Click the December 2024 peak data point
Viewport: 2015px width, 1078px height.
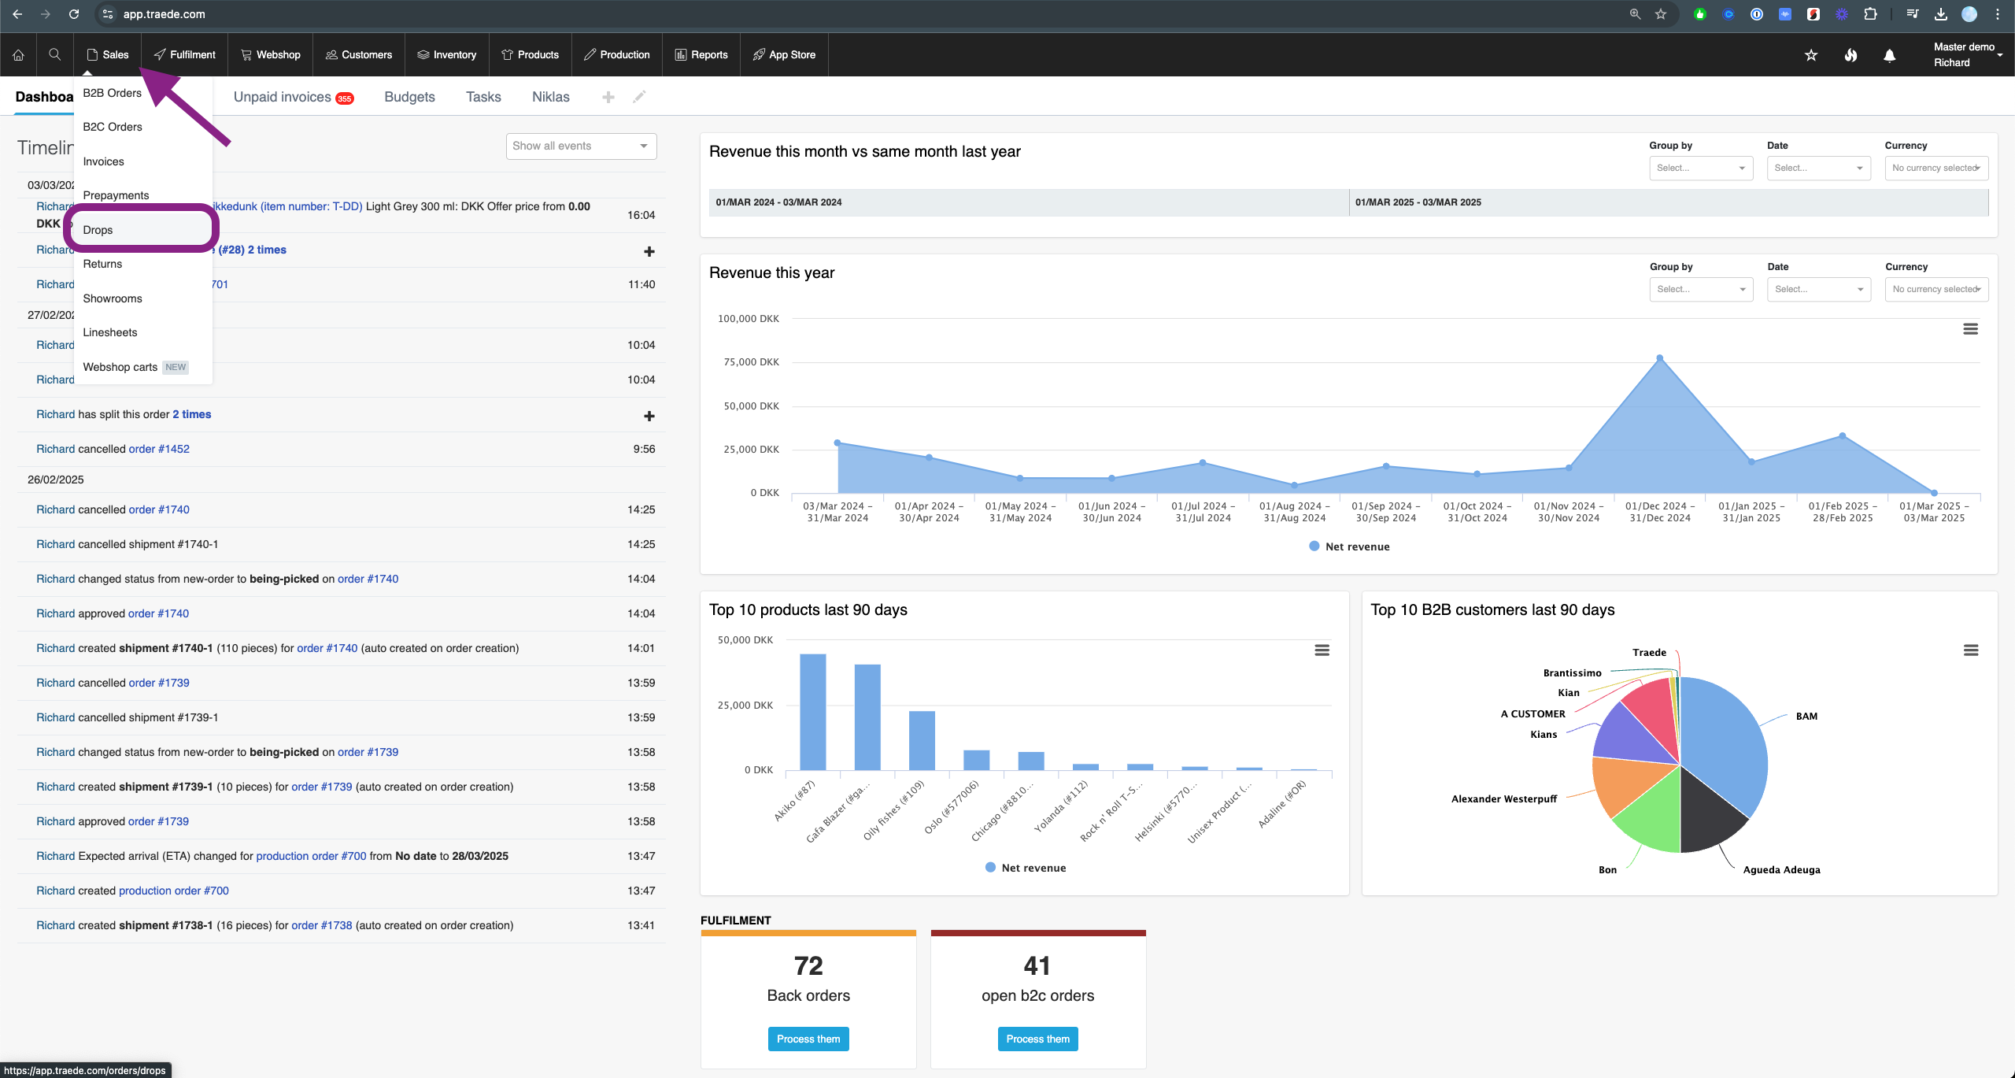(1659, 358)
